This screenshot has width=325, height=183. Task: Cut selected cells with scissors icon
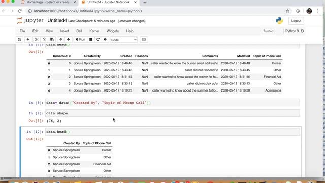(x=37, y=40)
